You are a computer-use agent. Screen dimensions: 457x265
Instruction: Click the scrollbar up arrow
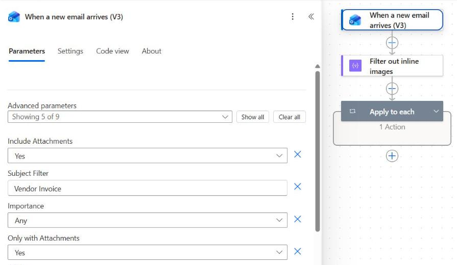click(318, 67)
